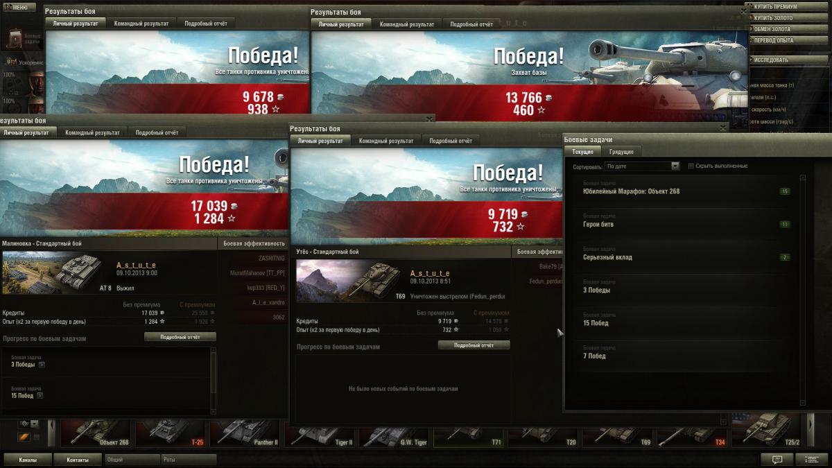Open Командный результат tab in T69 window
Image resolution: width=832 pixels, height=468 pixels.
click(x=386, y=141)
